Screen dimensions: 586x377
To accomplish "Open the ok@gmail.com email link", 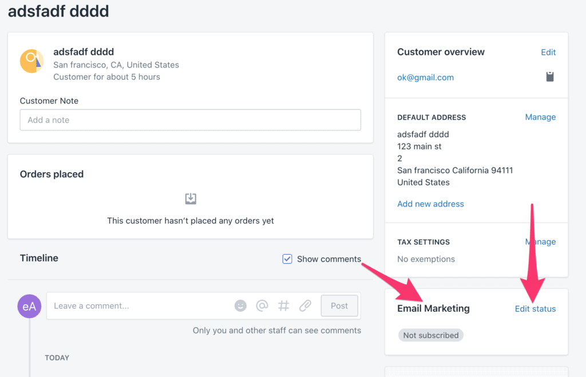I will tap(425, 77).
